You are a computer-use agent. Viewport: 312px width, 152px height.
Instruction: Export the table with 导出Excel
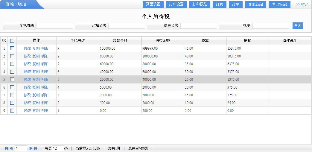pyautogui.click(x=255, y=4)
